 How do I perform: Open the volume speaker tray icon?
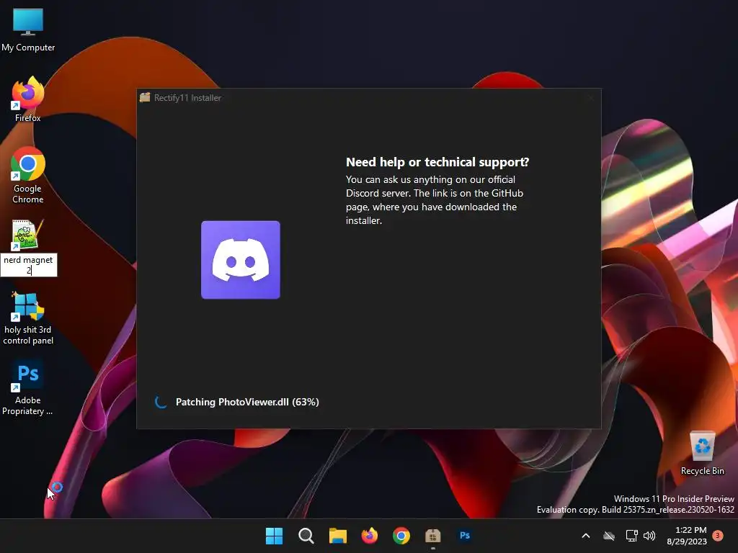click(649, 536)
